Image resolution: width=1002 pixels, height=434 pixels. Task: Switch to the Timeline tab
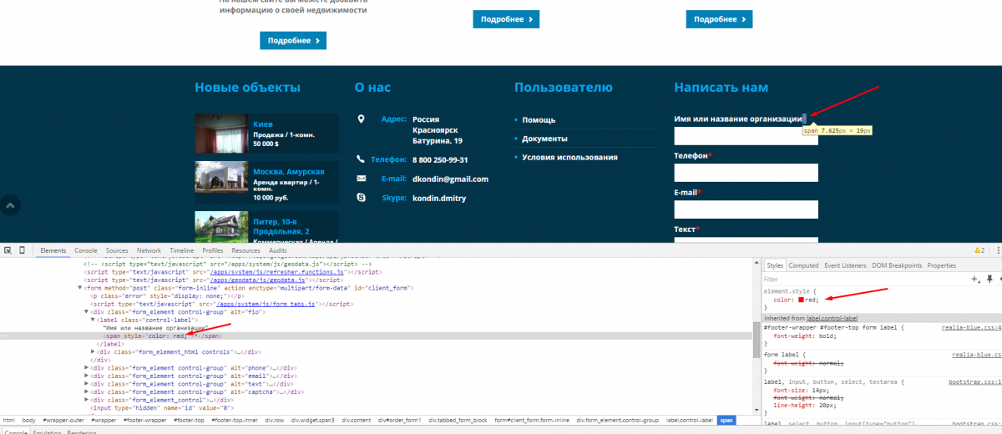(x=182, y=250)
